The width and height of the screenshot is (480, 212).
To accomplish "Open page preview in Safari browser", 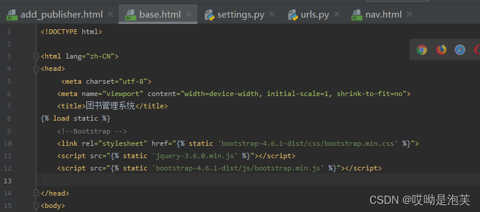I will (460, 50).
